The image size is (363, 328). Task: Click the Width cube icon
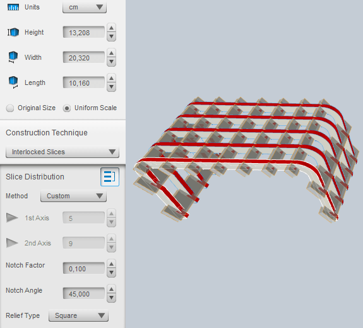[13, 57]
